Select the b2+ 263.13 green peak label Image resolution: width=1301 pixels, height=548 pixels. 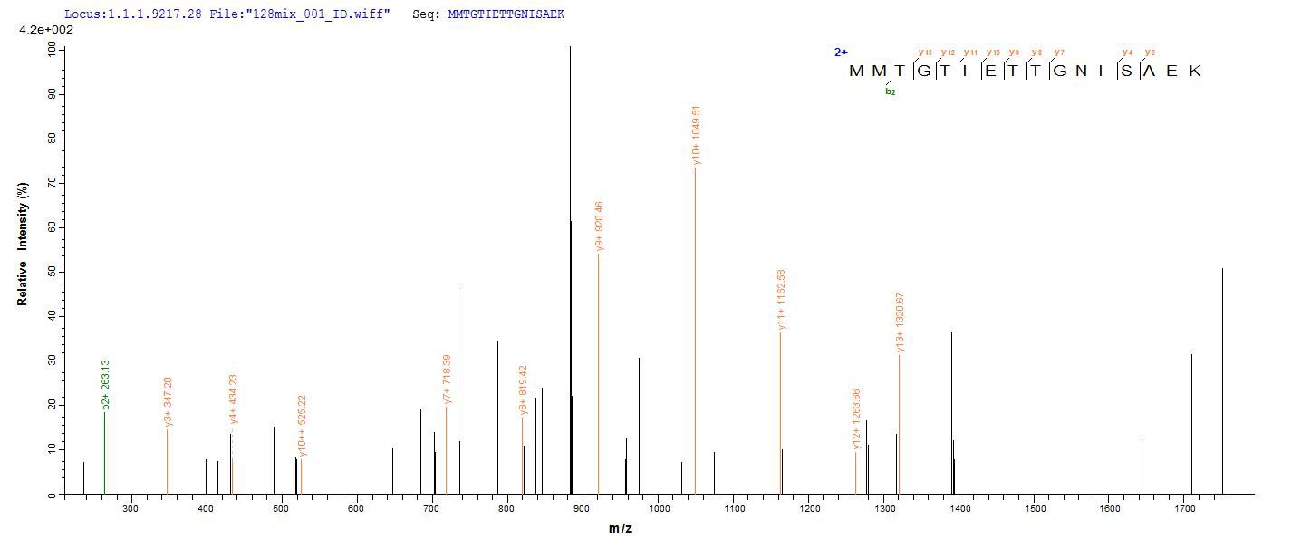[106, 385]
